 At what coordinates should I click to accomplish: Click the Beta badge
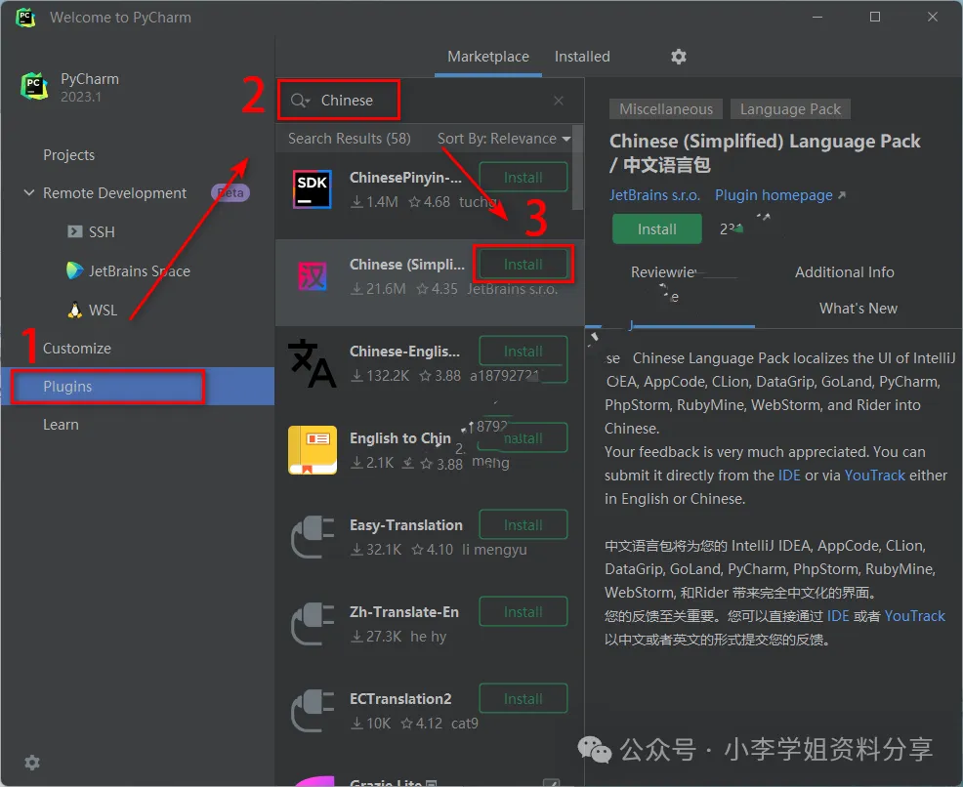230,192
